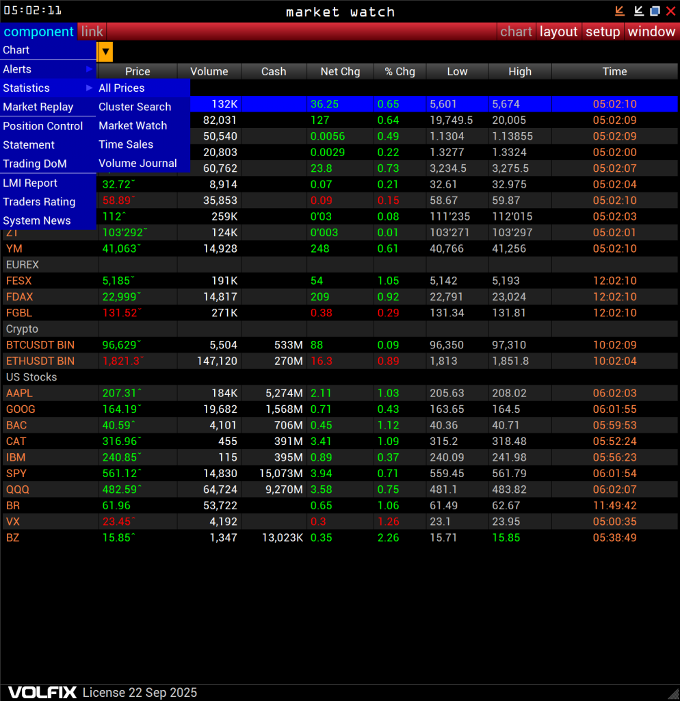Select Chart in the component menu
This screenshot has height=701, width=680.
click(48, 50)
